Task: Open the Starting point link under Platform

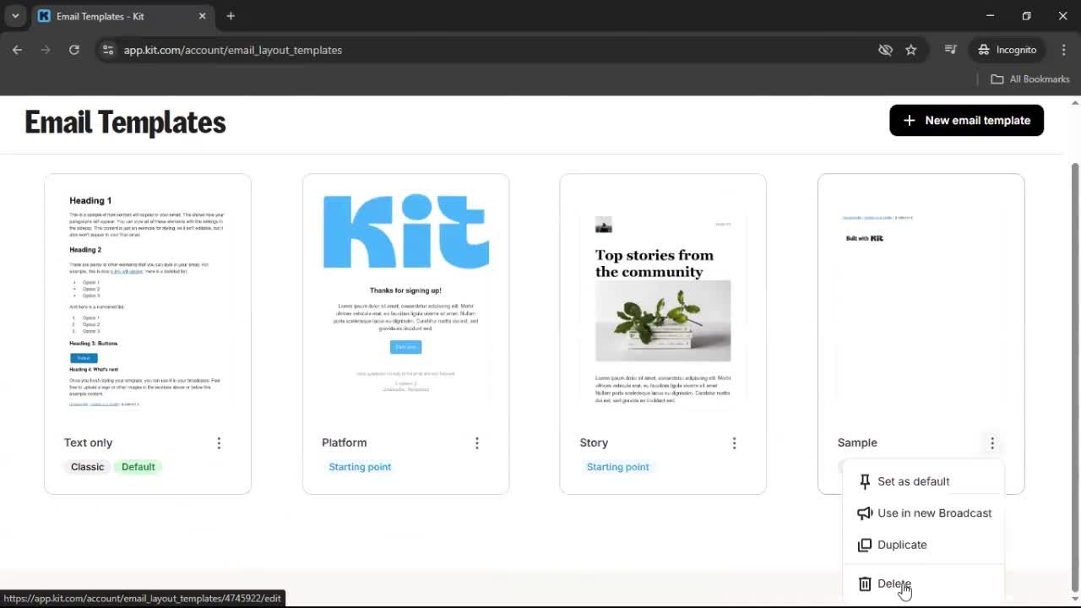Action: click(360, 466)
